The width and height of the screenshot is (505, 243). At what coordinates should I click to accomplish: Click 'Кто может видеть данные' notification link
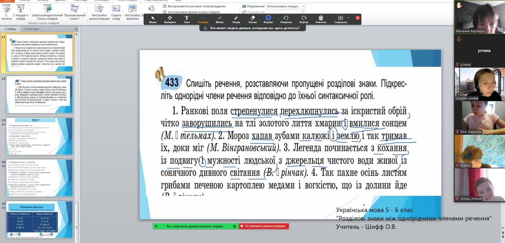click(255, 28)
